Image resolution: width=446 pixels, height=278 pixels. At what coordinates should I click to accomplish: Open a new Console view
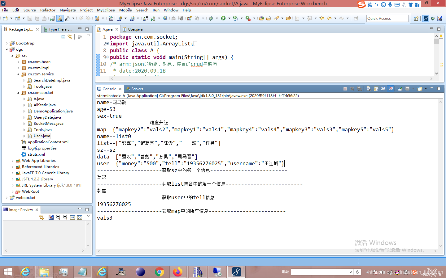tap(420, 89)
